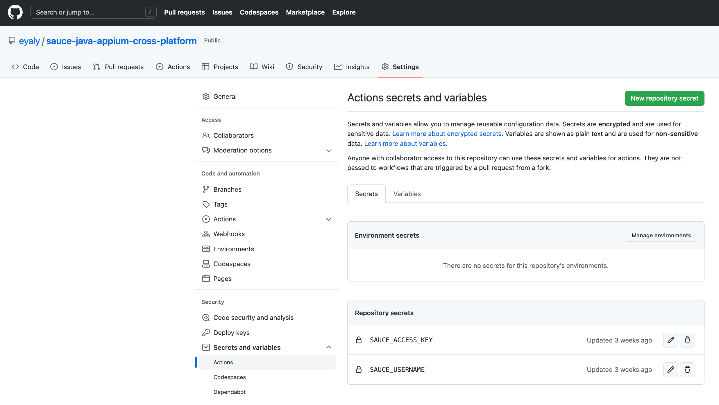This screenshot has height=405, width=719.
Task: Click the edit pencil icon for SAUCE_USERNAME
Action: [x=670, y=370]
